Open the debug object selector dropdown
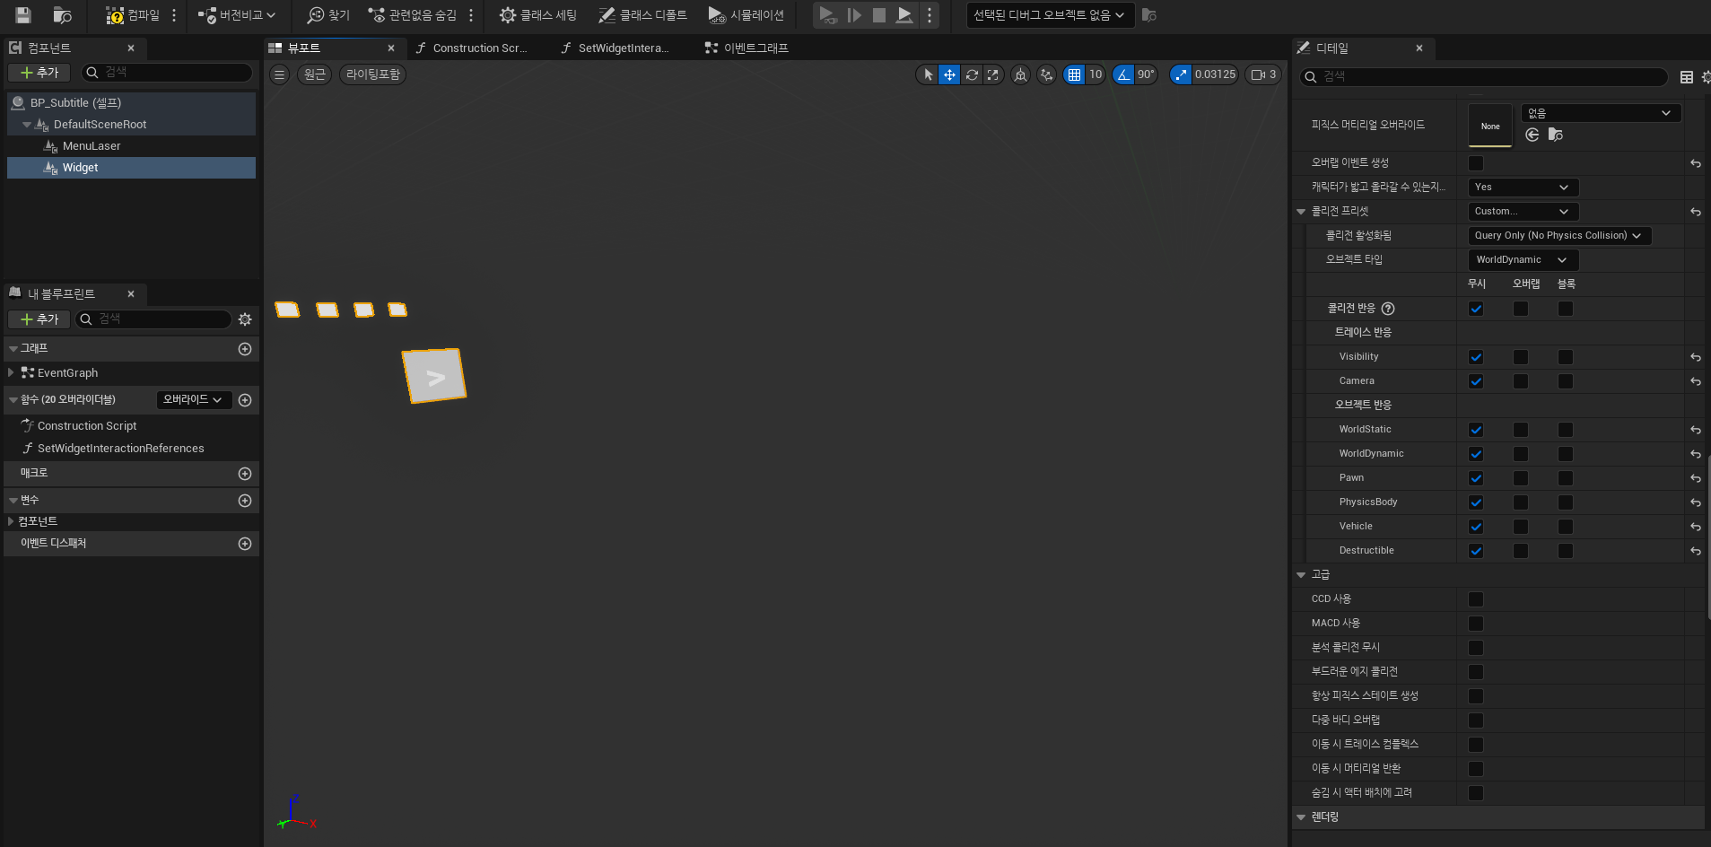The height and width of the screenshot is (847, 1711). pos(1050,15)
